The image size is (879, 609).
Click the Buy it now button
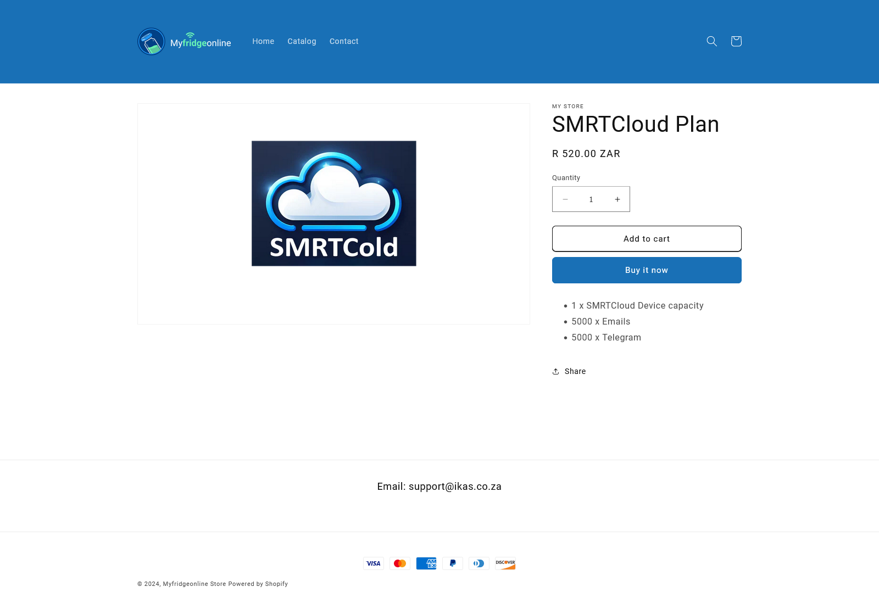point(647,270)
